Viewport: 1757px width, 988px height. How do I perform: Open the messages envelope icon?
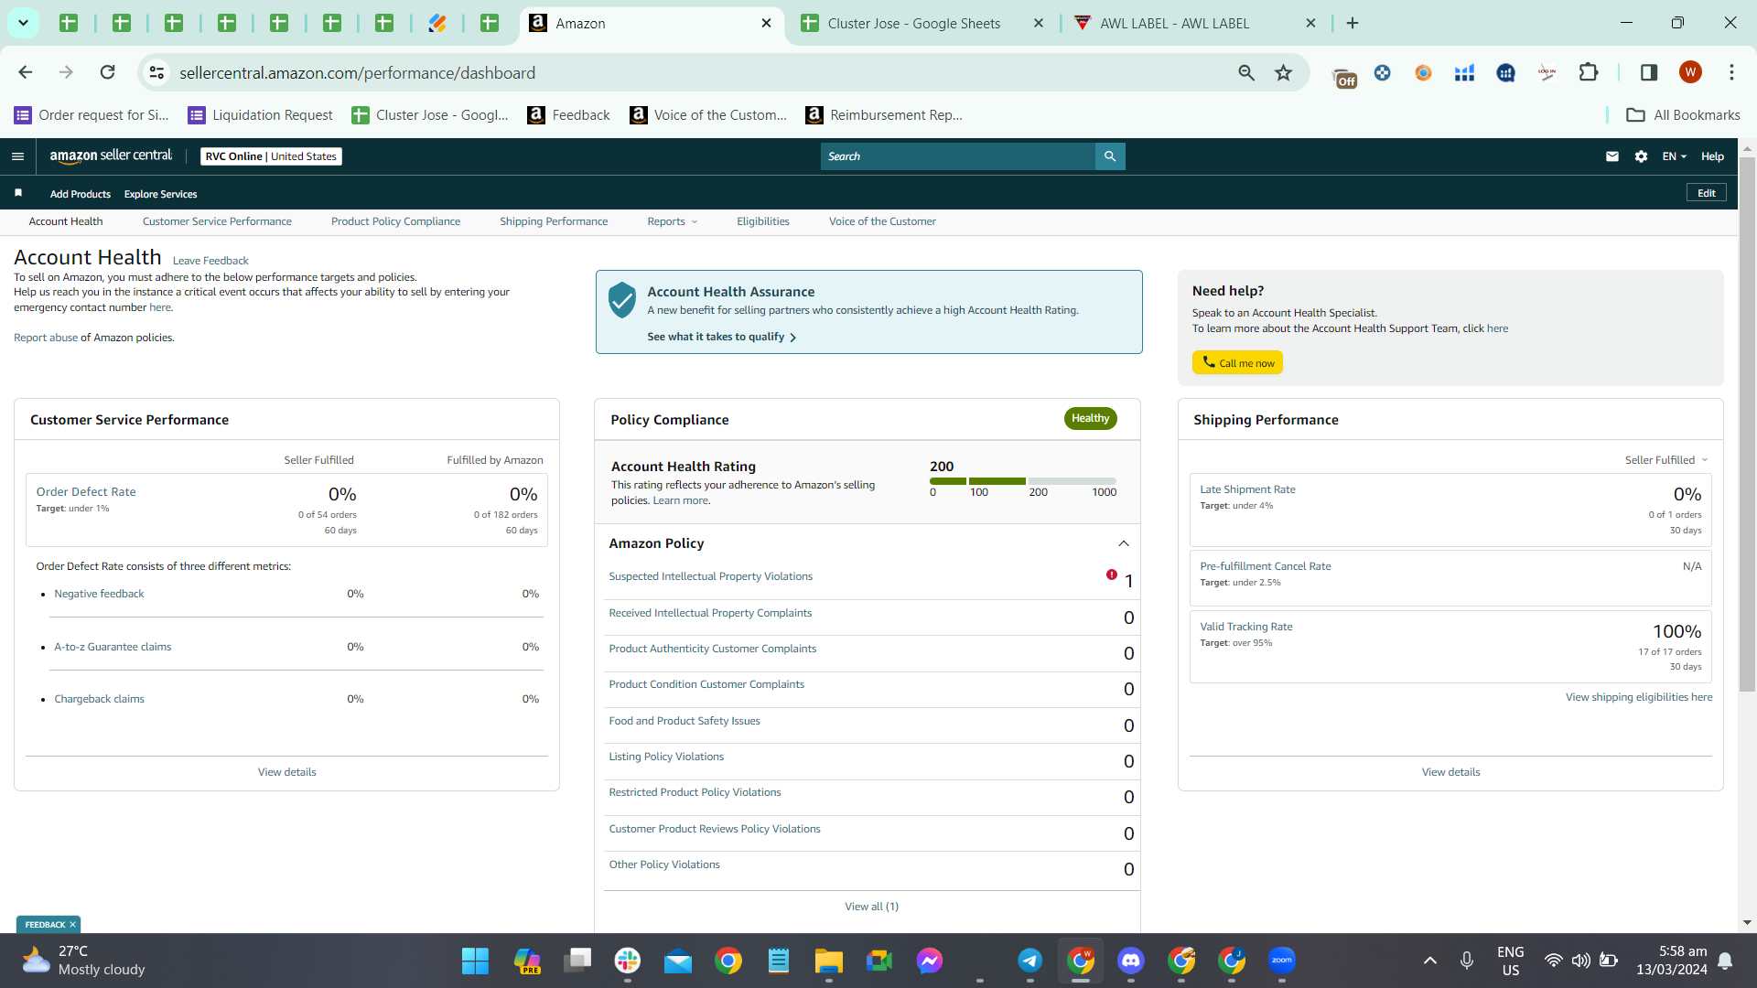click(1612, 156)
